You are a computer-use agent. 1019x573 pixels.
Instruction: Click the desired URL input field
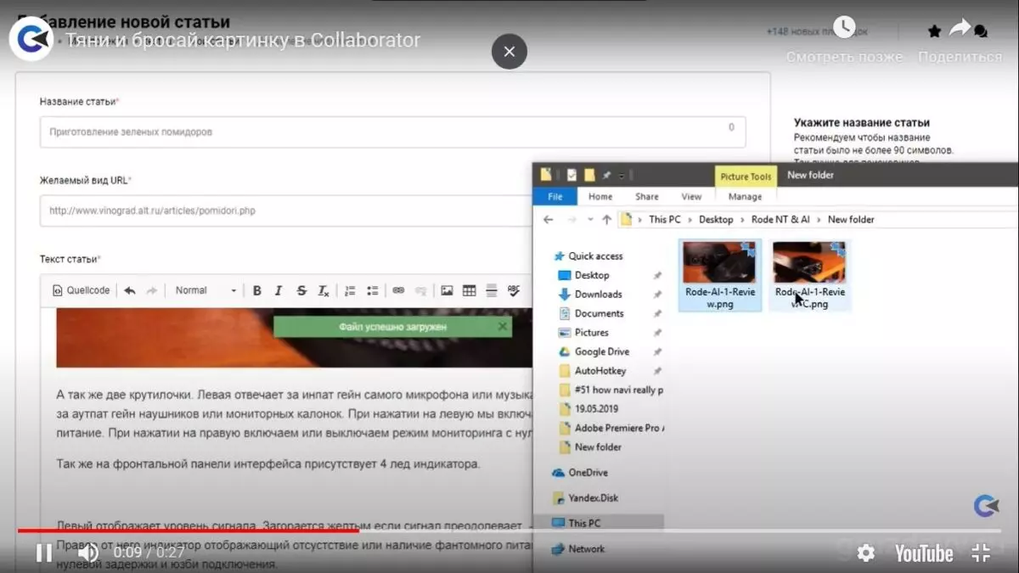pos(285,211)
